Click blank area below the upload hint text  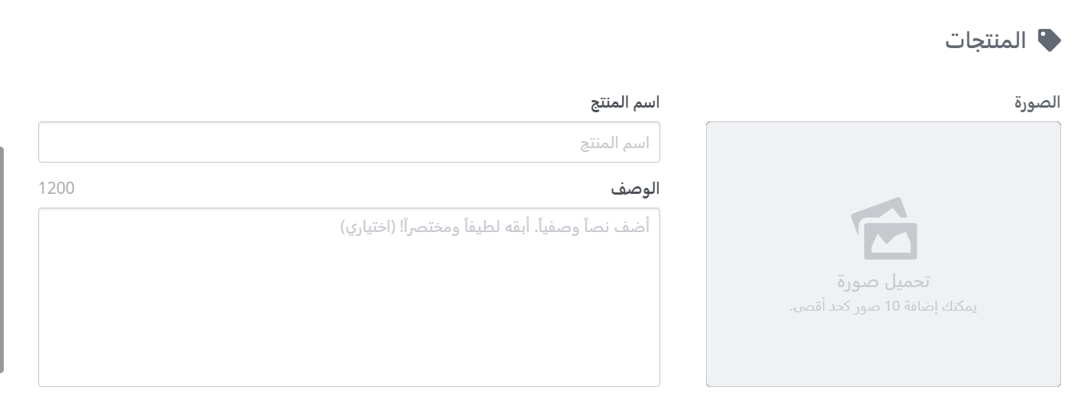click(883, 351)
